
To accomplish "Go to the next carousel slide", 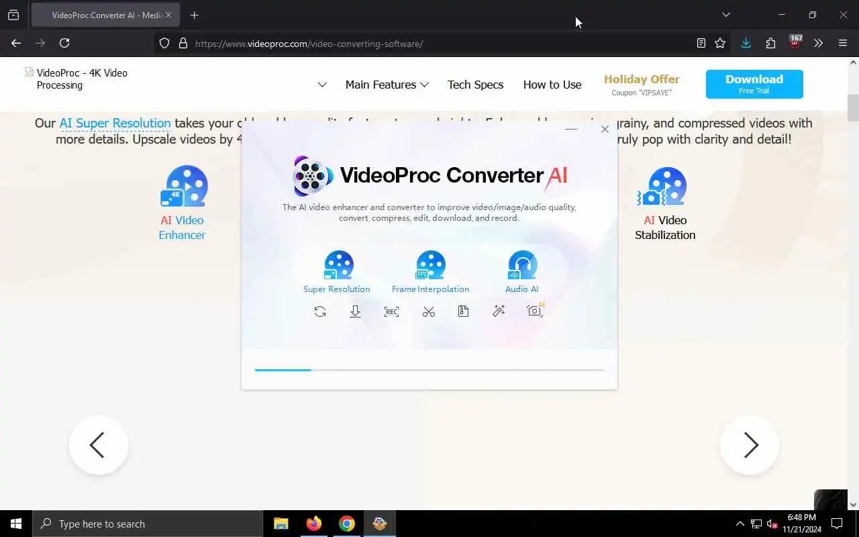I will (x=750, y=445).
